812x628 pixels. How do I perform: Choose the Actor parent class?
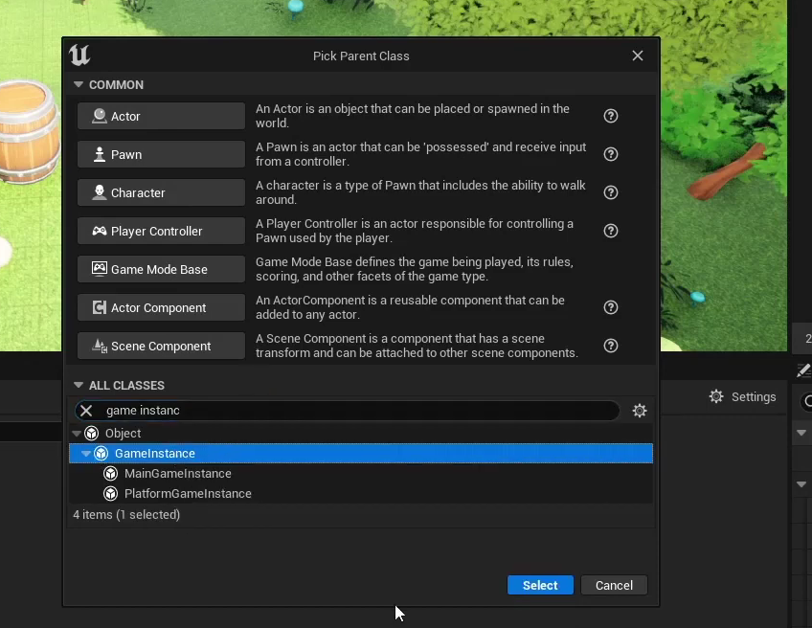tap(161, 116)
